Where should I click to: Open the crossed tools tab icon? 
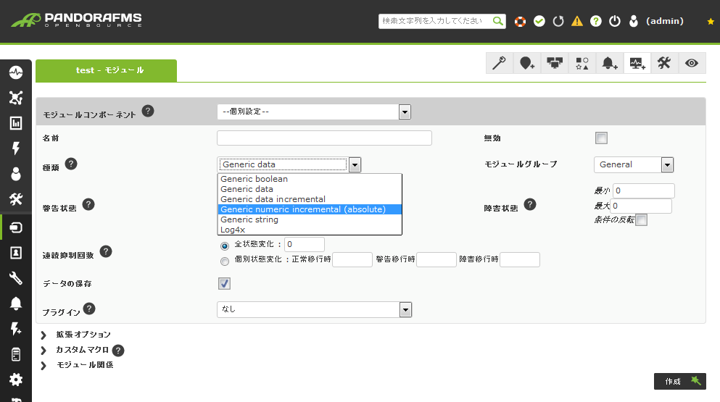pyautogui.click(x=664, y=63)
